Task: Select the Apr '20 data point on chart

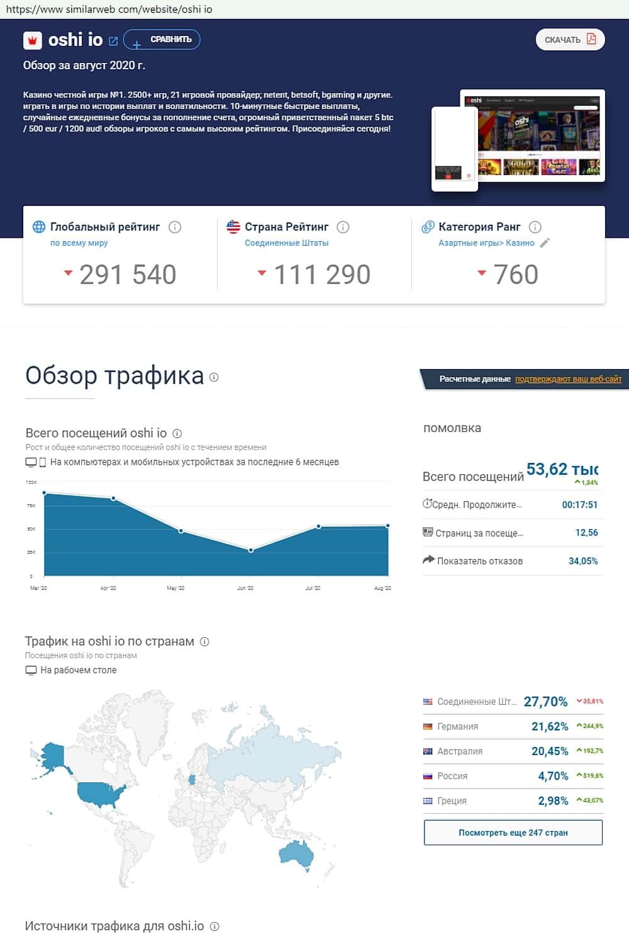Action: (x=113, y=498)
